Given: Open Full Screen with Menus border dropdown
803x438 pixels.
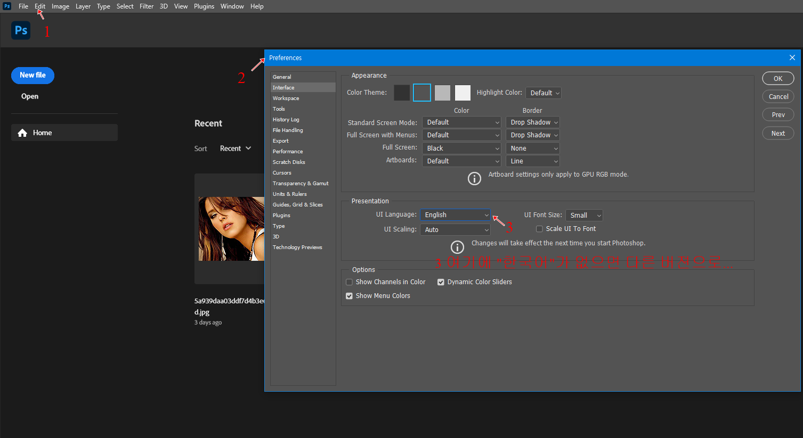Looking at the screenshot, I should click(x=533, y=135).
